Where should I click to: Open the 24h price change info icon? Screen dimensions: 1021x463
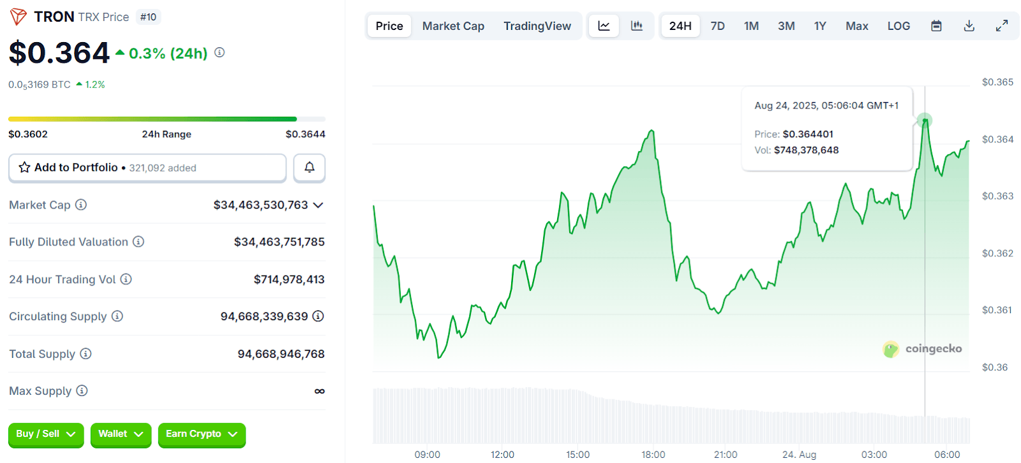(220, 52)
